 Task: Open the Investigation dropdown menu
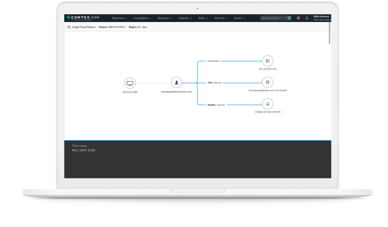click(142, 18)
